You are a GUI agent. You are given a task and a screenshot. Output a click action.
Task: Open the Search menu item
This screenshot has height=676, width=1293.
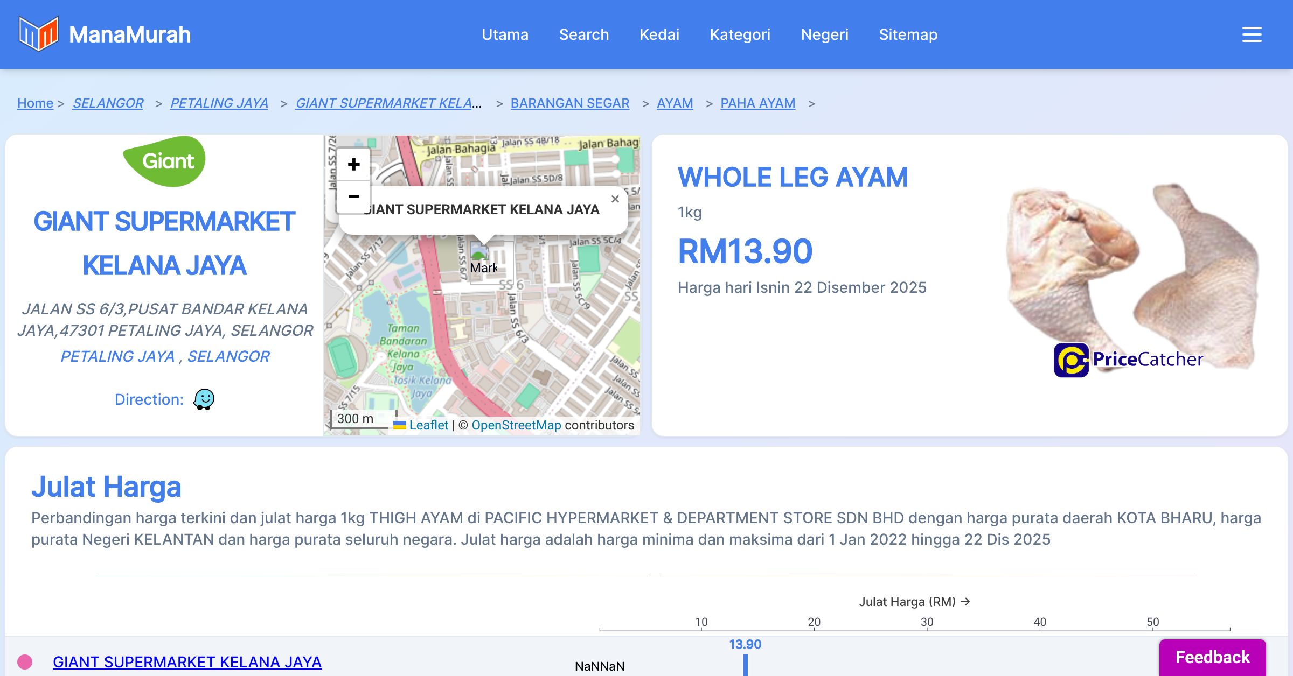click(x=583, y=34)
